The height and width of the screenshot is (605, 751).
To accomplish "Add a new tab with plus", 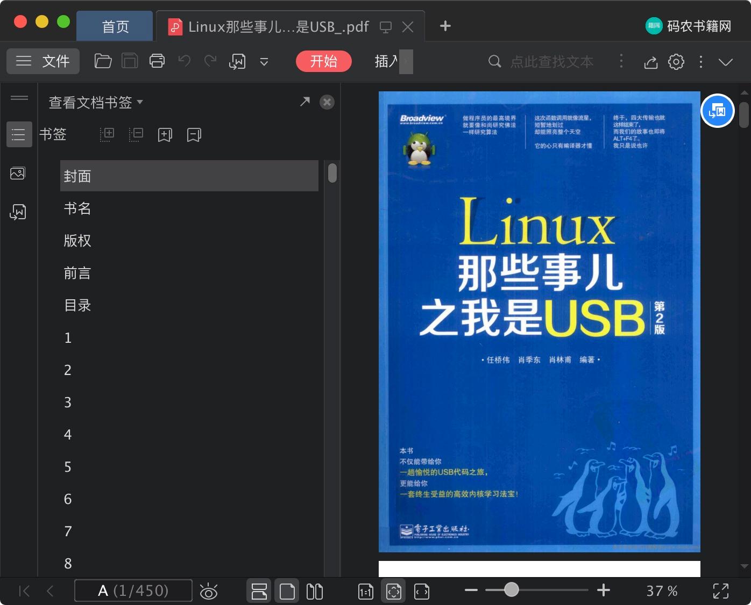I will (445, 26).
